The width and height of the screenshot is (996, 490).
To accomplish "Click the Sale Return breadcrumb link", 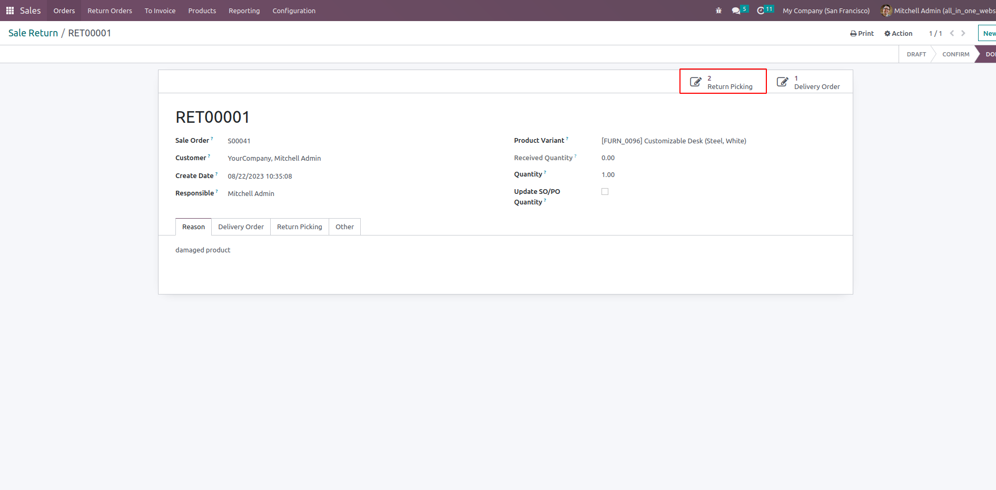I will (x=33, y=33).
